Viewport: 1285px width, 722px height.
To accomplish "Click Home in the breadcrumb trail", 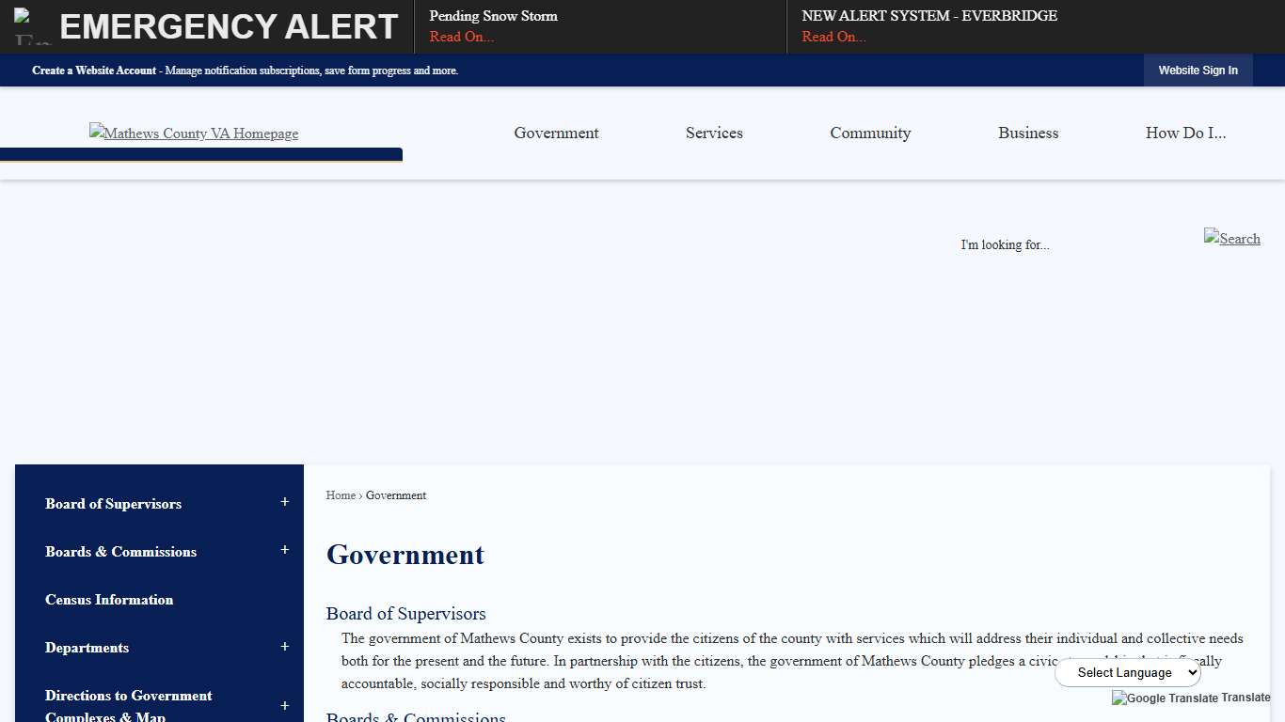I will (341, 495).
